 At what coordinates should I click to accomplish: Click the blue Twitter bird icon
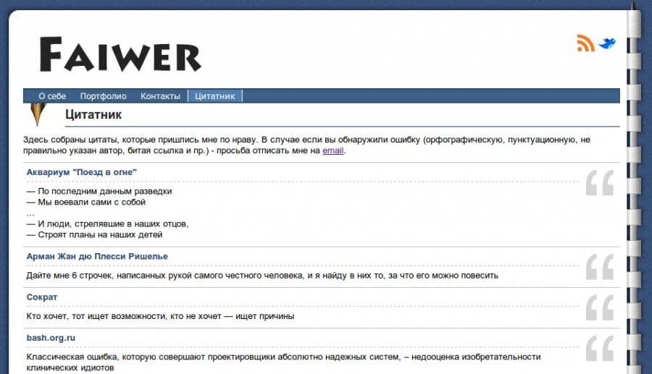tap(607, 43)
